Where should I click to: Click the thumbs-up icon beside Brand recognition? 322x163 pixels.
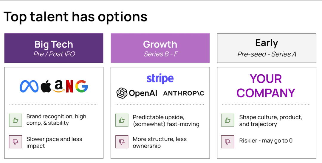tap(16, 120)
